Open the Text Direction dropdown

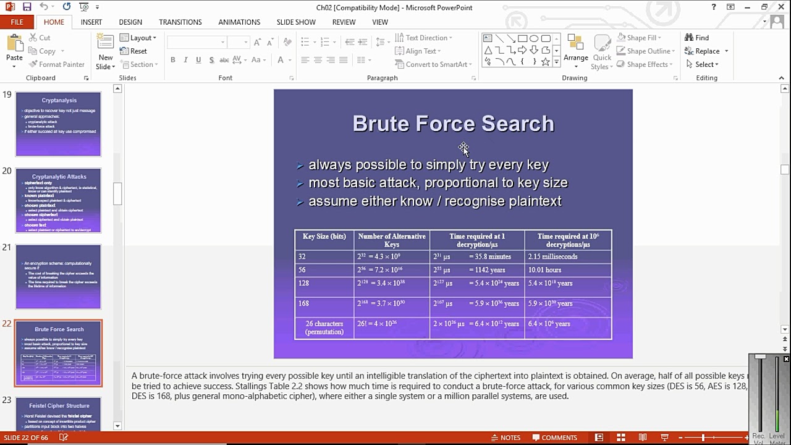(x=423, y=38)
